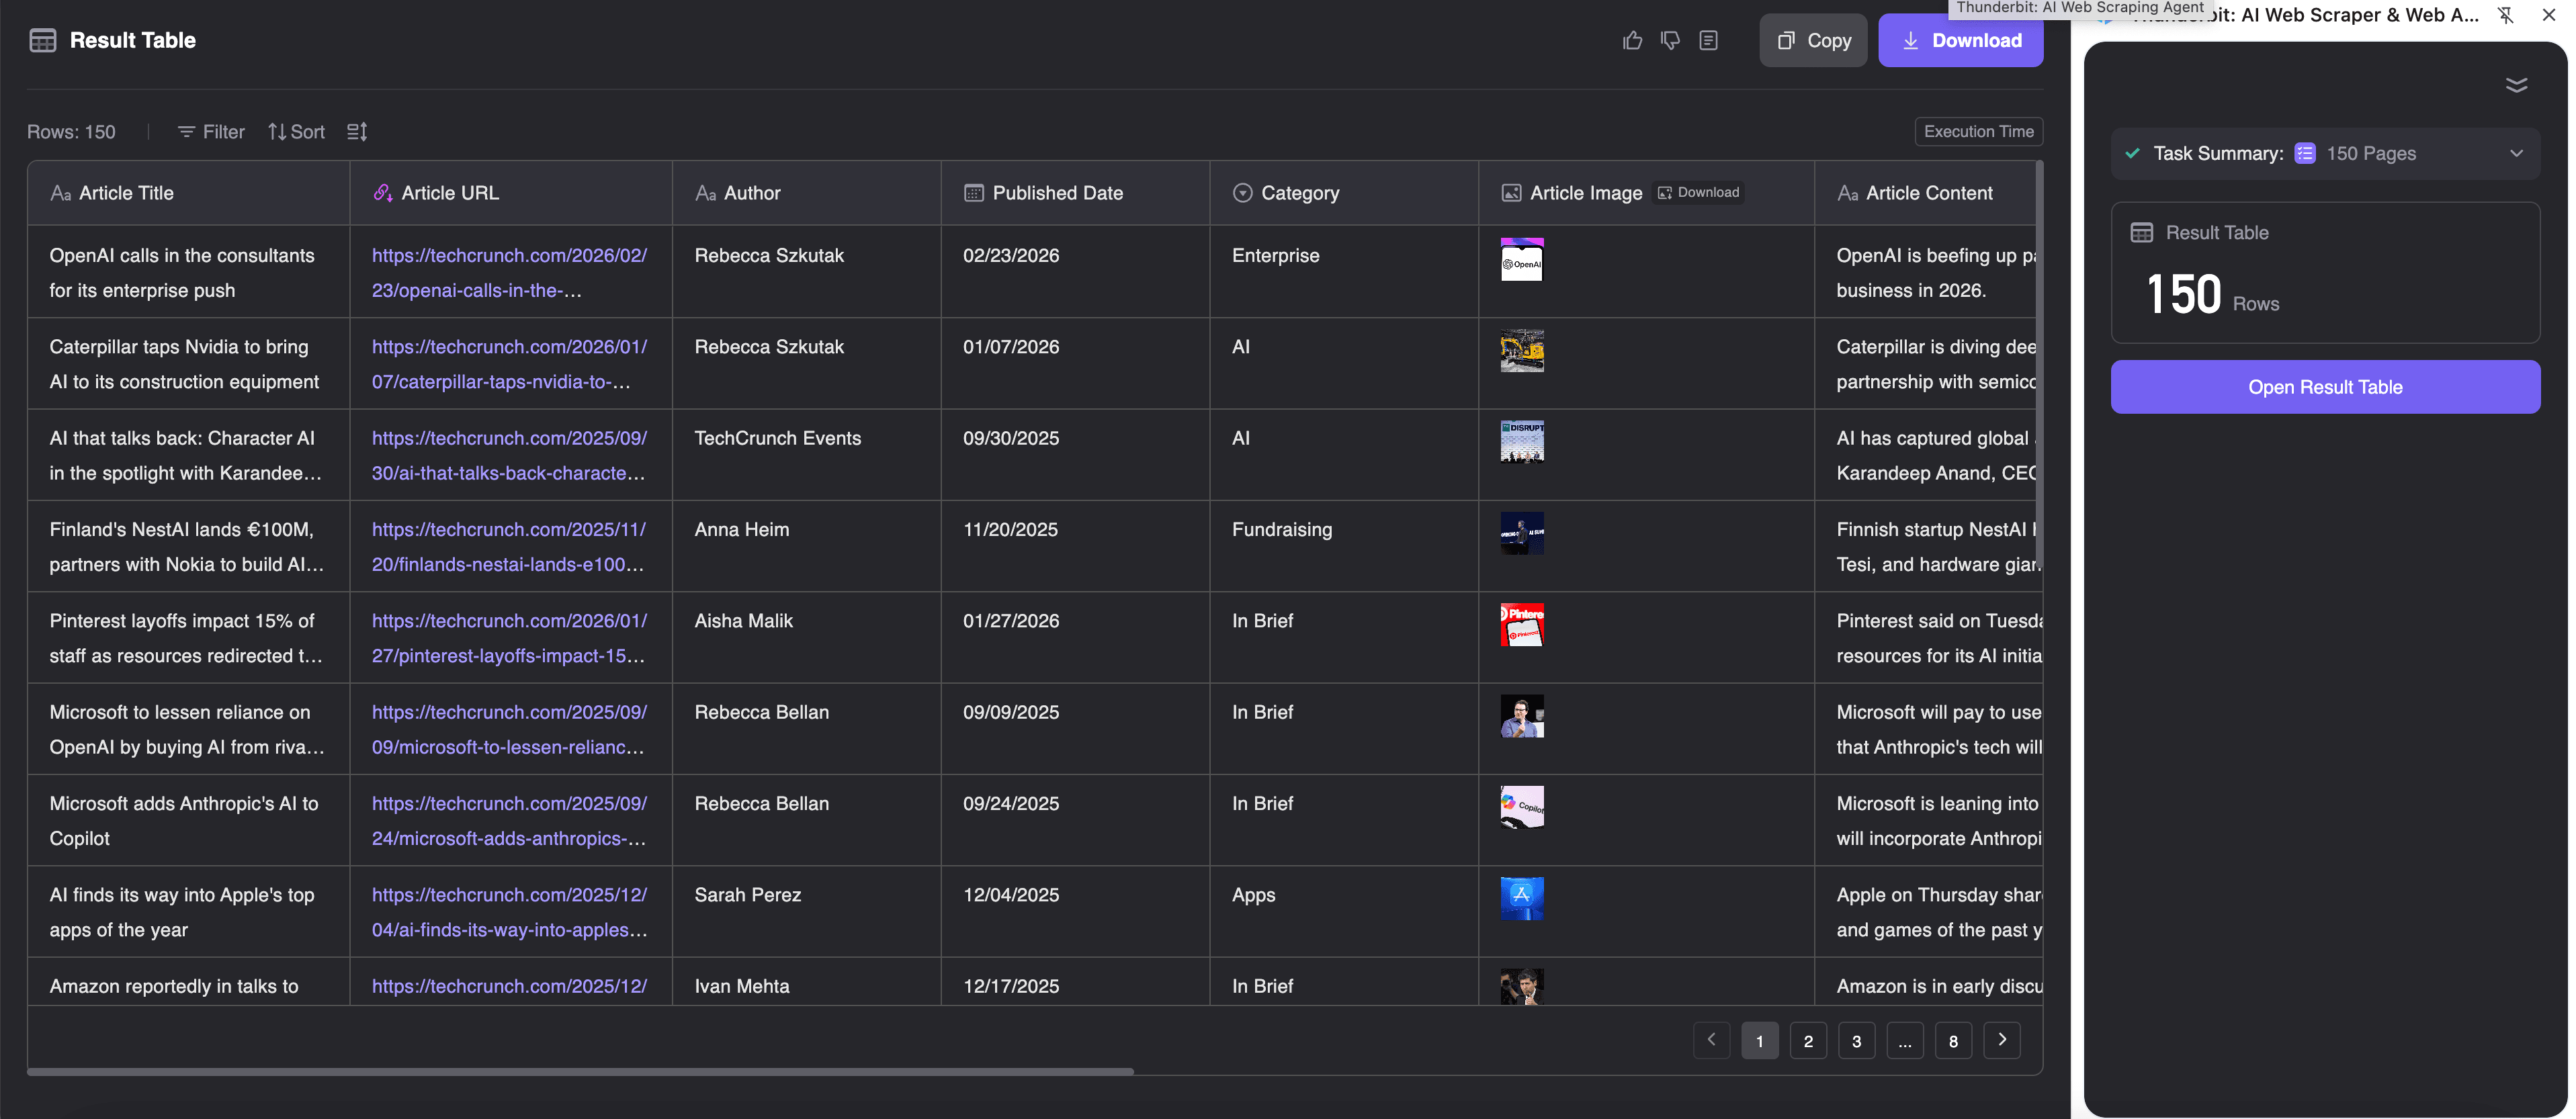The image size is (2576, 1119).
Task: Toggle the Execution Time display
Action: coord(1977,131)
